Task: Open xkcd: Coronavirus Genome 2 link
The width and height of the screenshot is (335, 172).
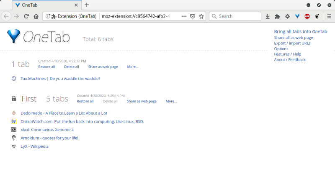Action: [x=47, y=130]
